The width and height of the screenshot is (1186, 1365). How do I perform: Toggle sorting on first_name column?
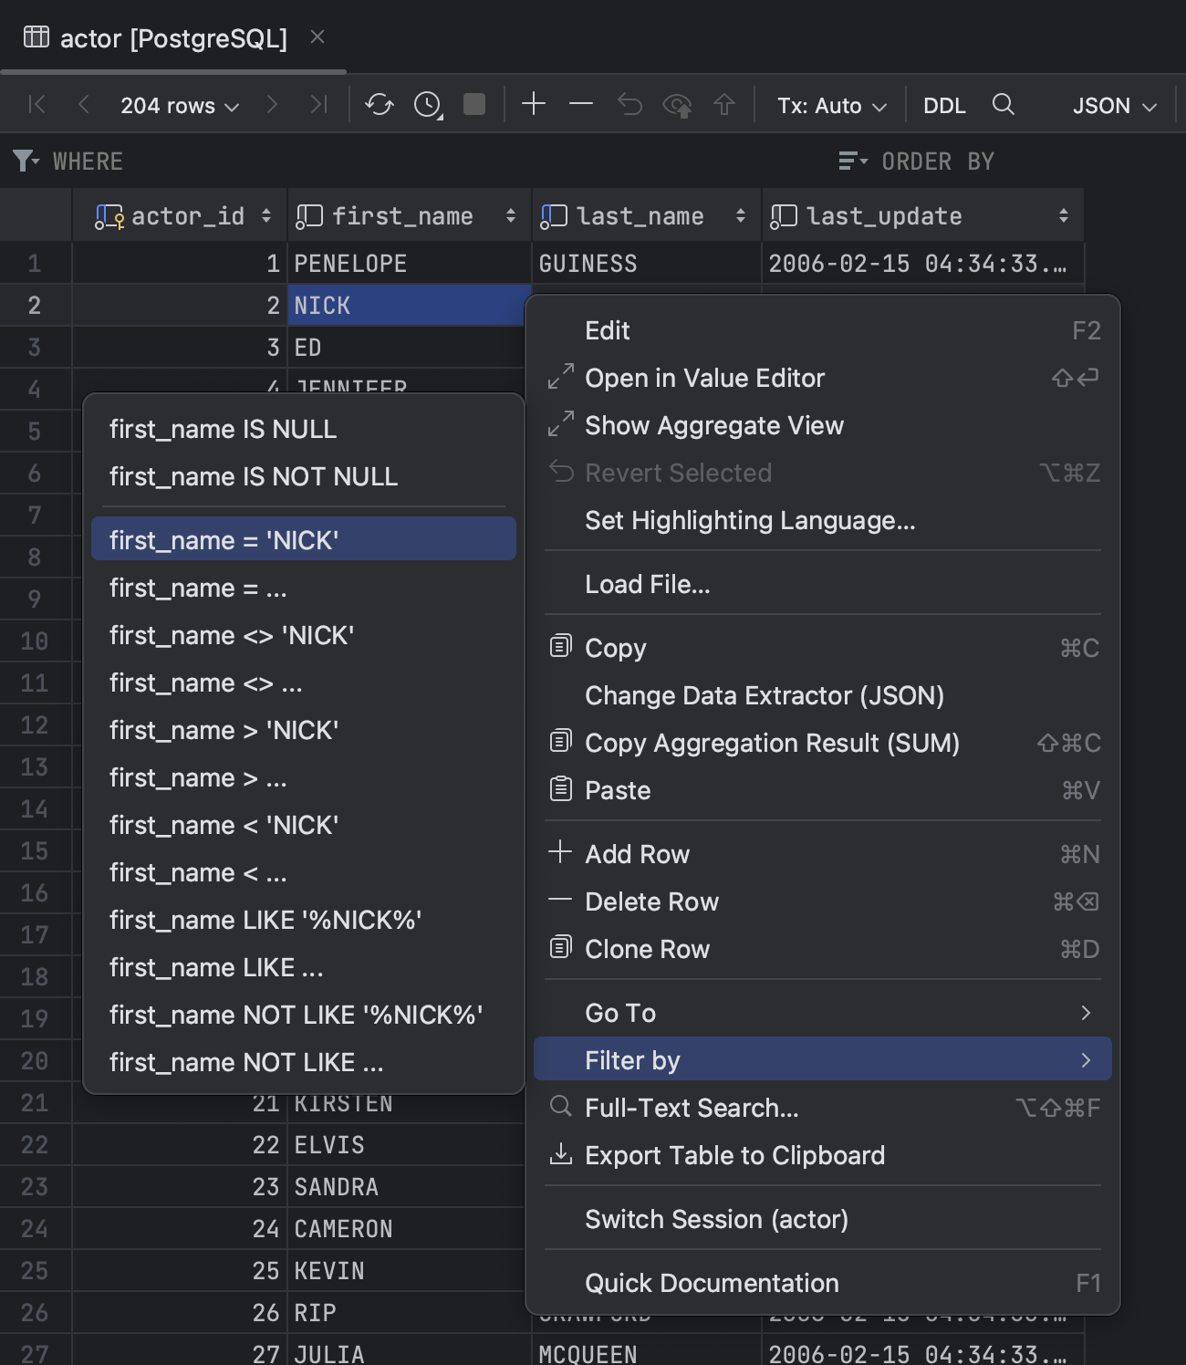coord(508,215)
